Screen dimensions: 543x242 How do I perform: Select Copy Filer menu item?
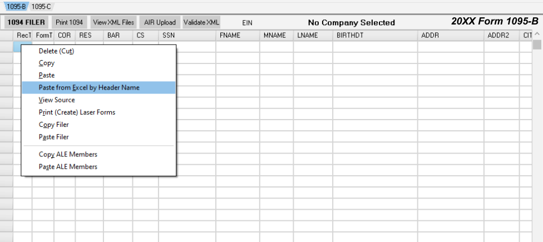coord(53,125)
